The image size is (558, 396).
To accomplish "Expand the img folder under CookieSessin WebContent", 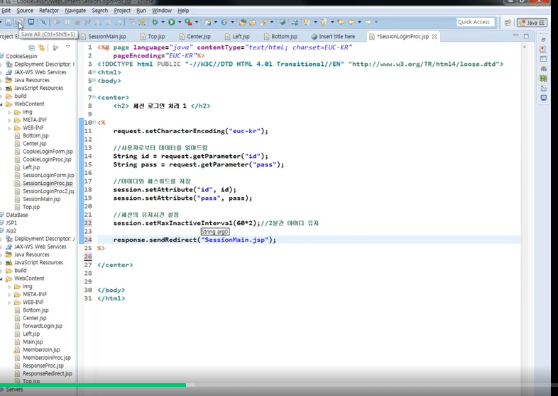I will [x=9, y=112].
